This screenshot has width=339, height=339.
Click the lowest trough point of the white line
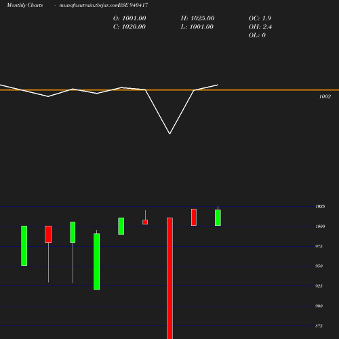point(169,134)
